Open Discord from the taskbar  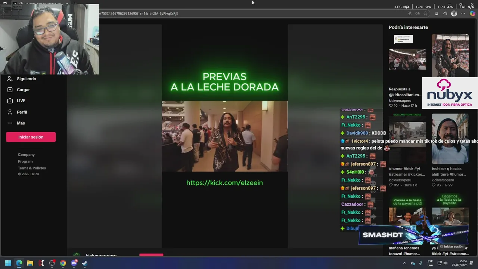74,263
